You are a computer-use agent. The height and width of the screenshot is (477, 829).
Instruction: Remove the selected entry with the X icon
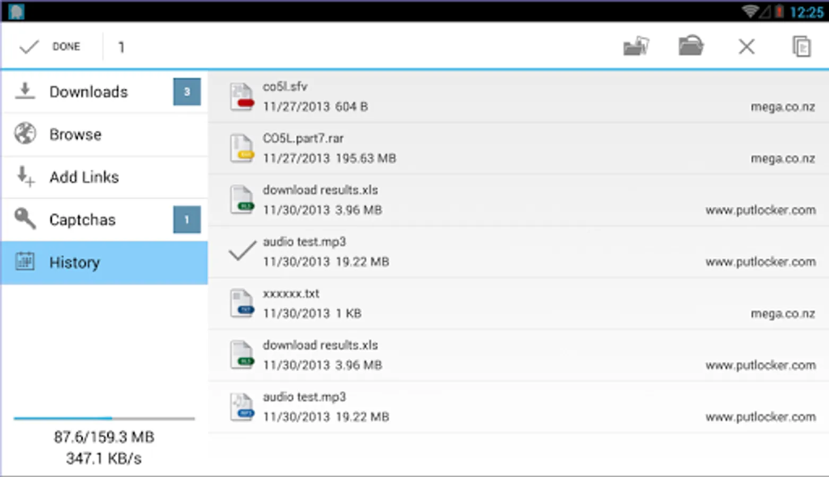[747, 47]
